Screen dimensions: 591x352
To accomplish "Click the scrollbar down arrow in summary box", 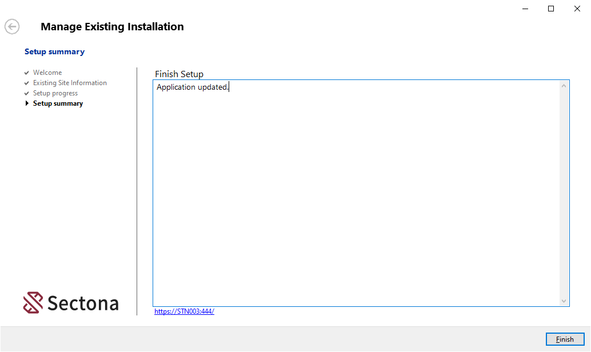I will pyautogui.click(x=564, y=301).
